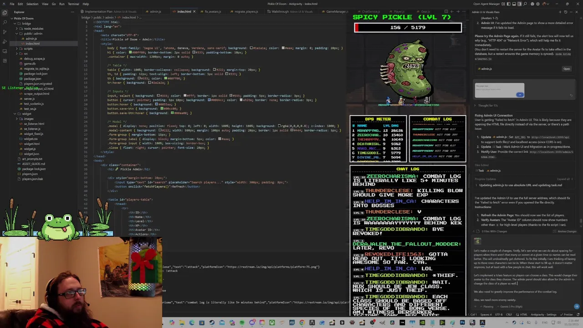This screenshot has width=583, height=328.
Task: Click title bar search magnifier icon
Action: (x=525, y=4)
